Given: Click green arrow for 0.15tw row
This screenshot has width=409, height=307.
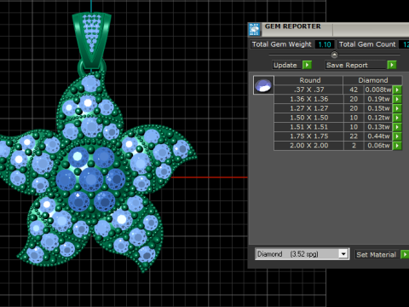Looking at the screenshot, I should tap(397, 108).
